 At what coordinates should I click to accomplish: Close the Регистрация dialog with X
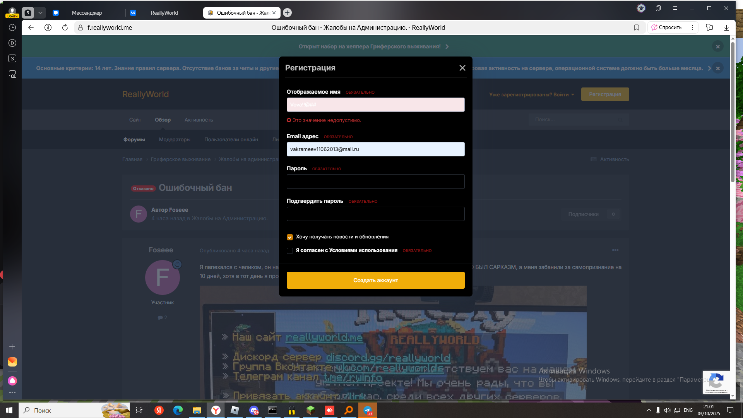pyautogui.click(x=462, y=68)
